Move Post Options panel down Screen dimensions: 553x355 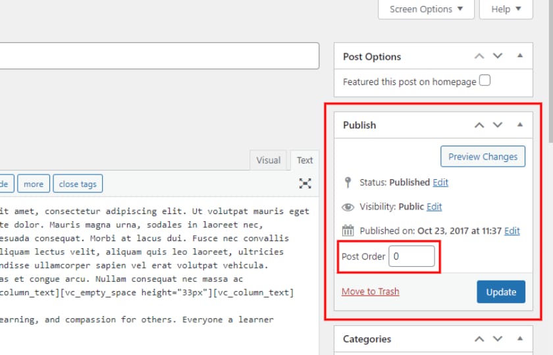point(498,57)
